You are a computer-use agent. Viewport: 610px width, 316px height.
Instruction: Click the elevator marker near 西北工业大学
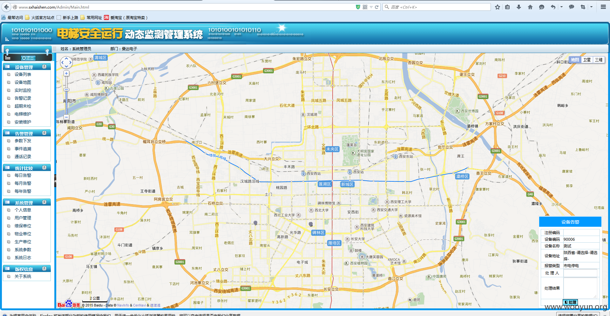coord(311,224)
